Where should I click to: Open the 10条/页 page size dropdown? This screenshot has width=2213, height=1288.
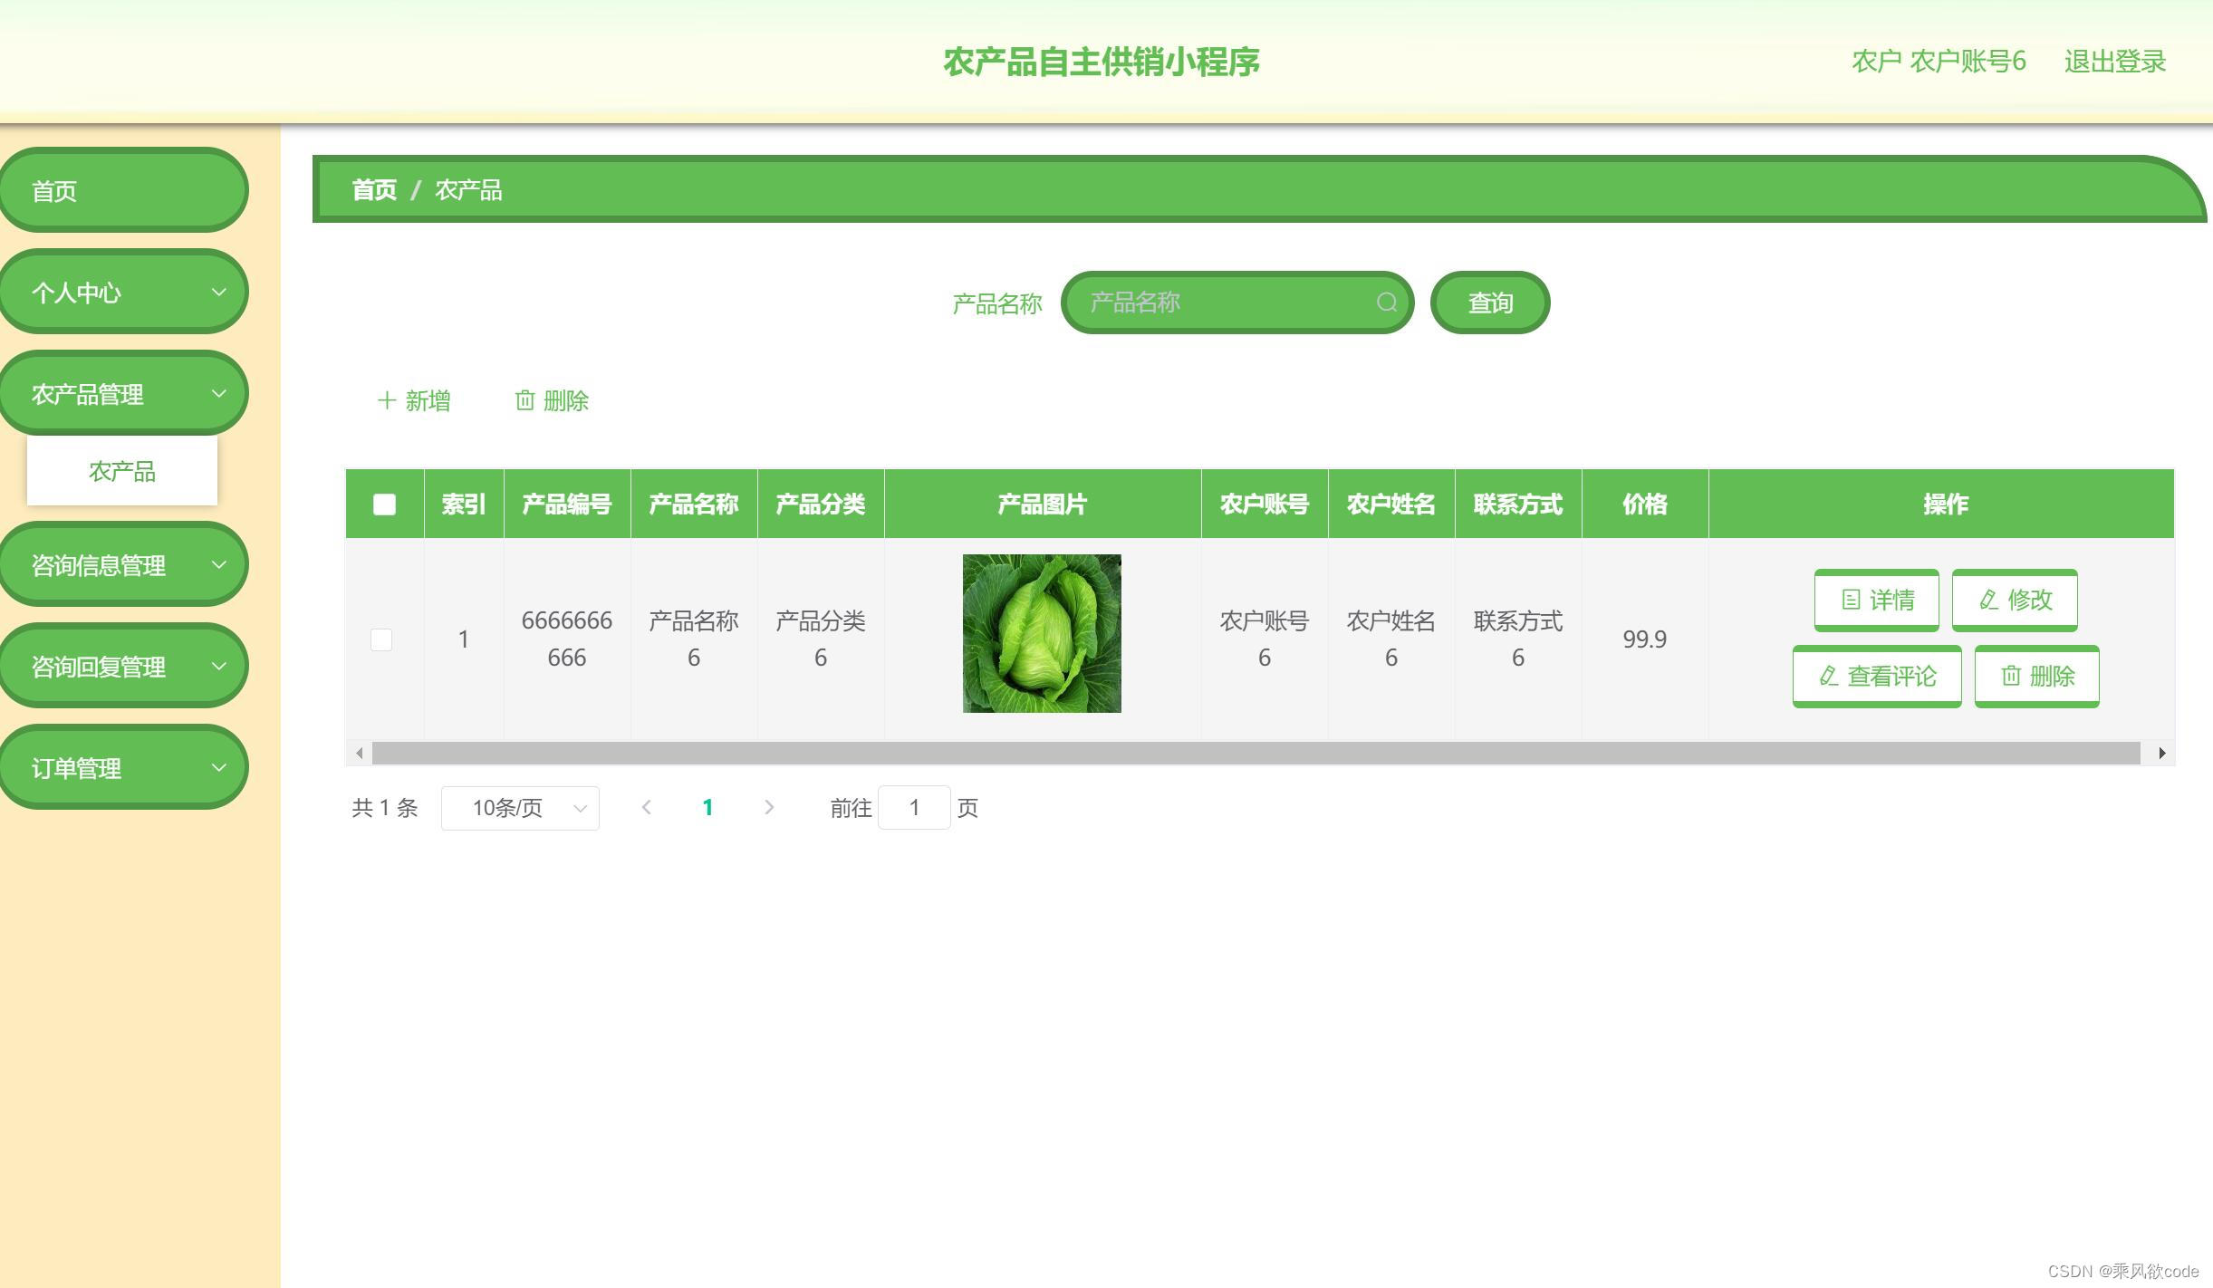(x=519, y=806)
